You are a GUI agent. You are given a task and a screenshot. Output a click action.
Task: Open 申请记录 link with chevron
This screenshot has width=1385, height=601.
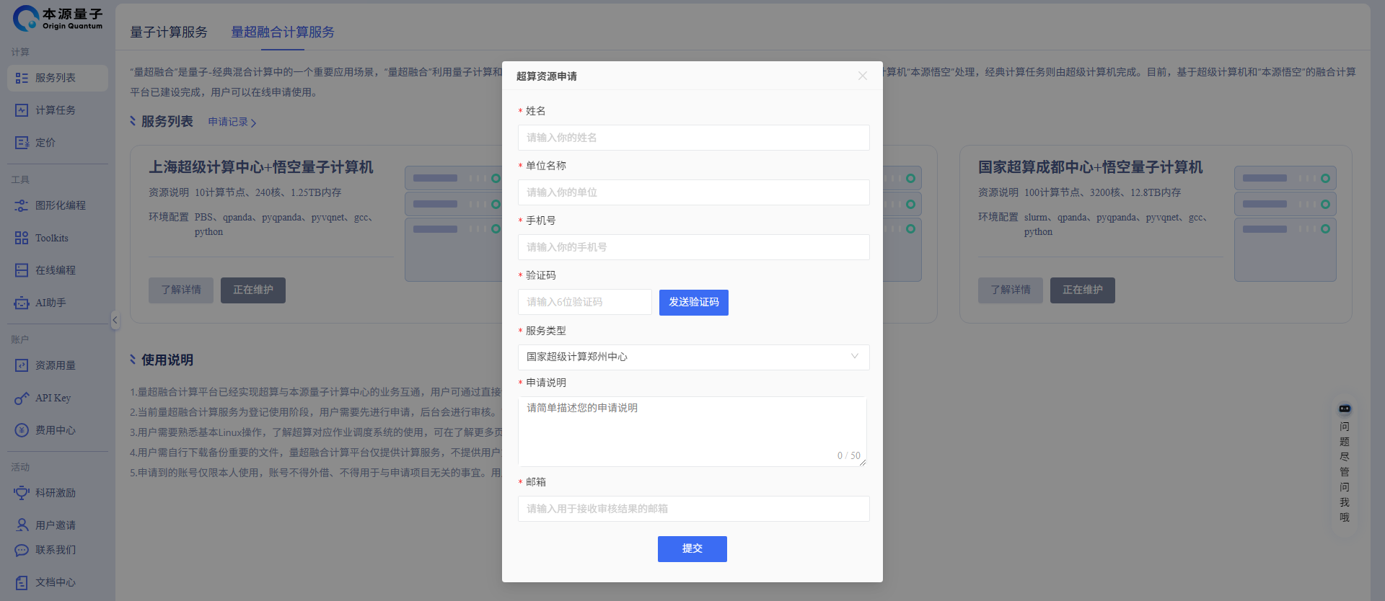pos(232,123)
